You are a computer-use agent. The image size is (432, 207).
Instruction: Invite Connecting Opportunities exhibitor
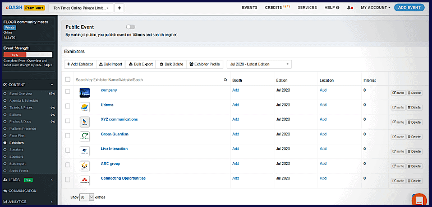(x=398, y=181)
